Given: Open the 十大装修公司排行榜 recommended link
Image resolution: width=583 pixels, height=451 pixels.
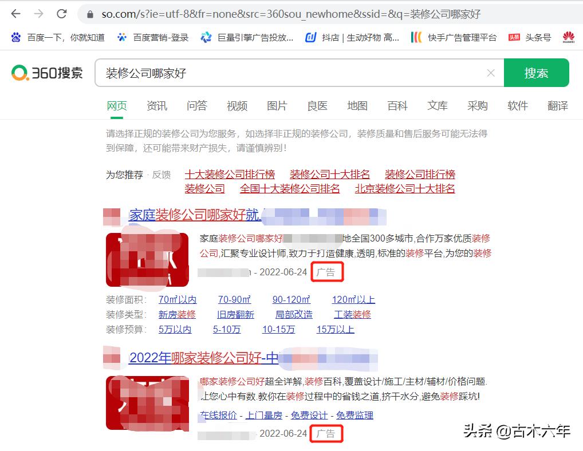Looking at the screenshot, I should click(230, 175).
